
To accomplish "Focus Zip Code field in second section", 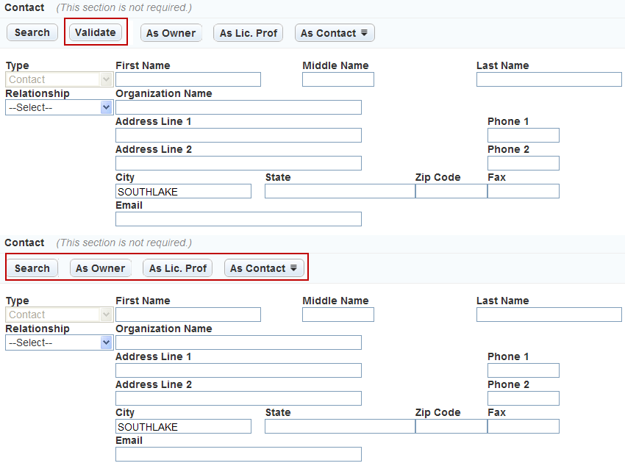I will click(451, 426).
